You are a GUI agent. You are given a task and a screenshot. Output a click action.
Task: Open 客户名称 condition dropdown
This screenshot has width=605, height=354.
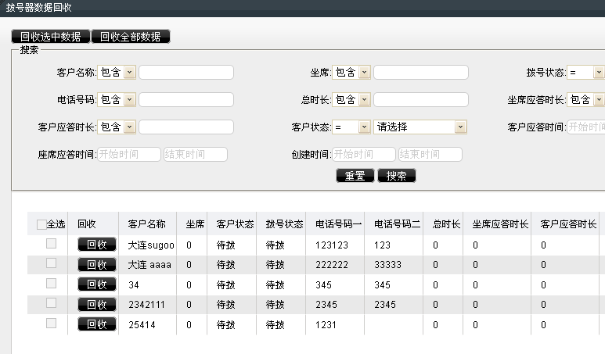point(117,73)
